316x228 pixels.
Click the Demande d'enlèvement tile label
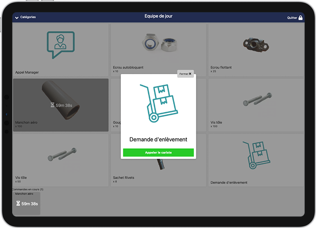[x=229, y=182]
